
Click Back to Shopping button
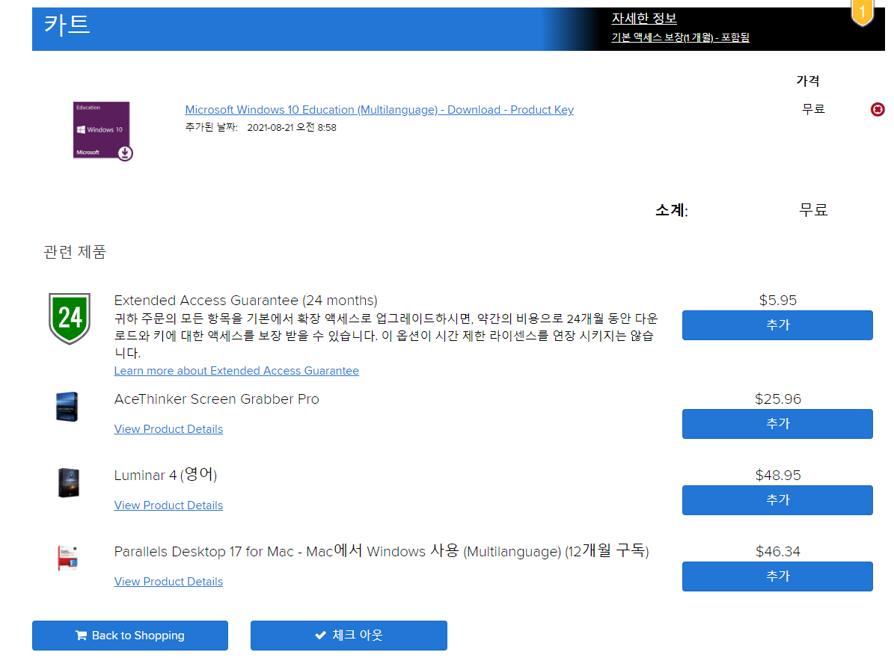[x=130, y=636]
